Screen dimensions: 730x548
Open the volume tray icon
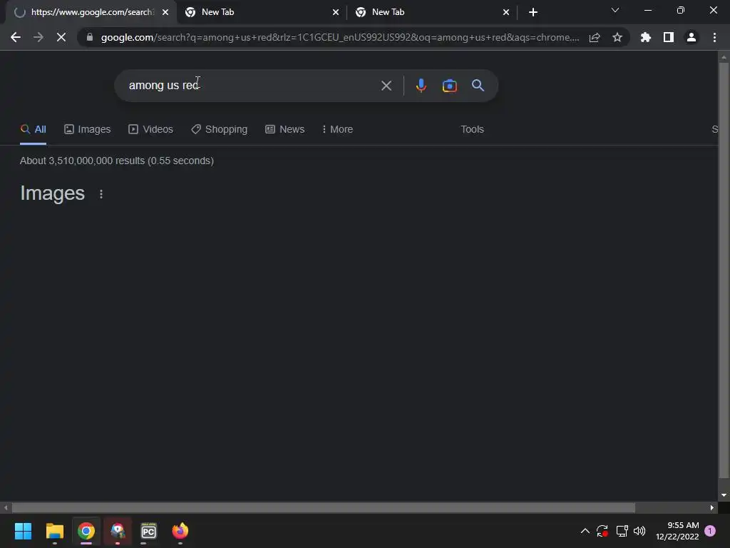639,531
